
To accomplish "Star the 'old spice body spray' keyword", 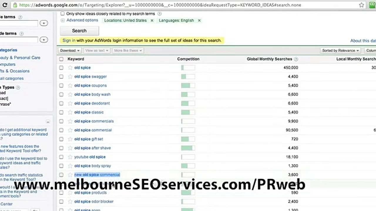I will pos(70,166).
